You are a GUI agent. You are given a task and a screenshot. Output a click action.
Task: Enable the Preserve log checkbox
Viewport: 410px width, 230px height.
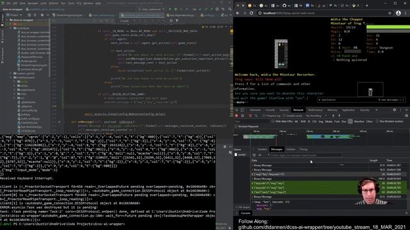[x=264, y=116]
